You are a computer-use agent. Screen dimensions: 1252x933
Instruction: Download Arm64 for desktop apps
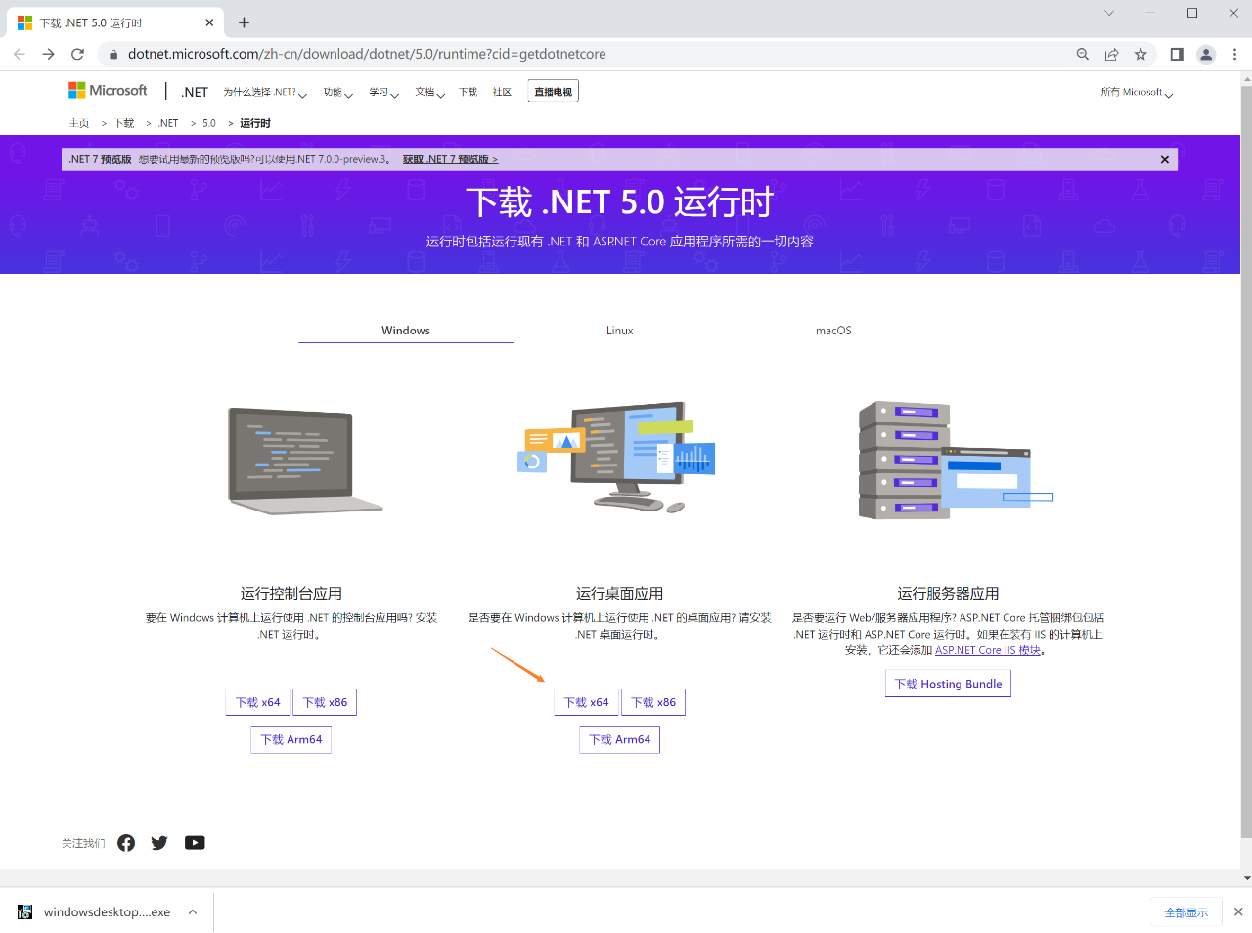(620, 739)
